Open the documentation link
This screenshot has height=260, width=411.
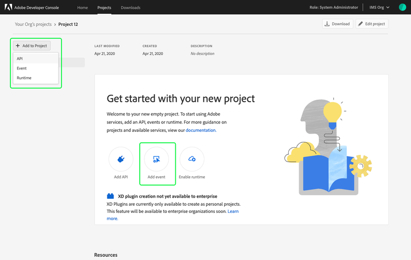click(x=201, y=130)
